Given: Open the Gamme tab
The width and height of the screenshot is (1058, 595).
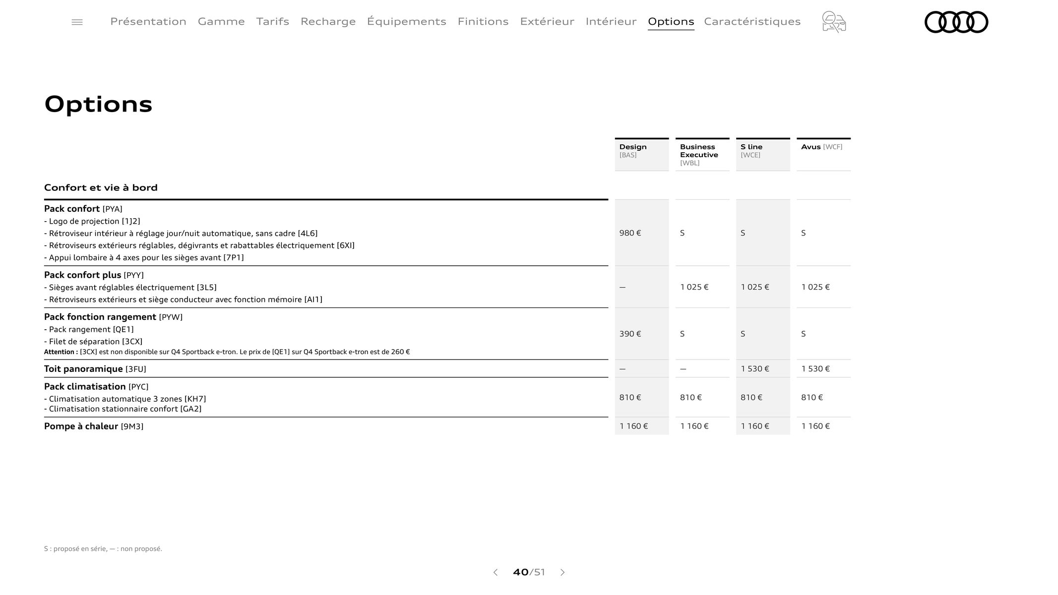Looking at the screenshot, I should pos(221,21).
